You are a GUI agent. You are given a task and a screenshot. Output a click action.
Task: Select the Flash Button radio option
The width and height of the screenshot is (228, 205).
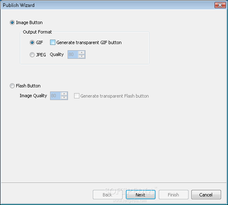click(12, 86)
